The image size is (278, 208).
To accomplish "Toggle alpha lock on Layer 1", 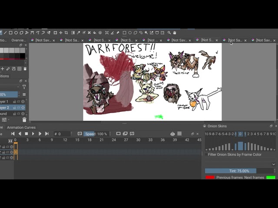I will click(x=19, y=101).
